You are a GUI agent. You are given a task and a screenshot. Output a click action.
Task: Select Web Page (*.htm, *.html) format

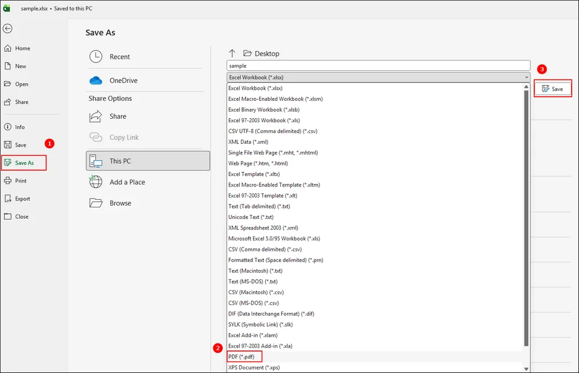tap(376, 163)
